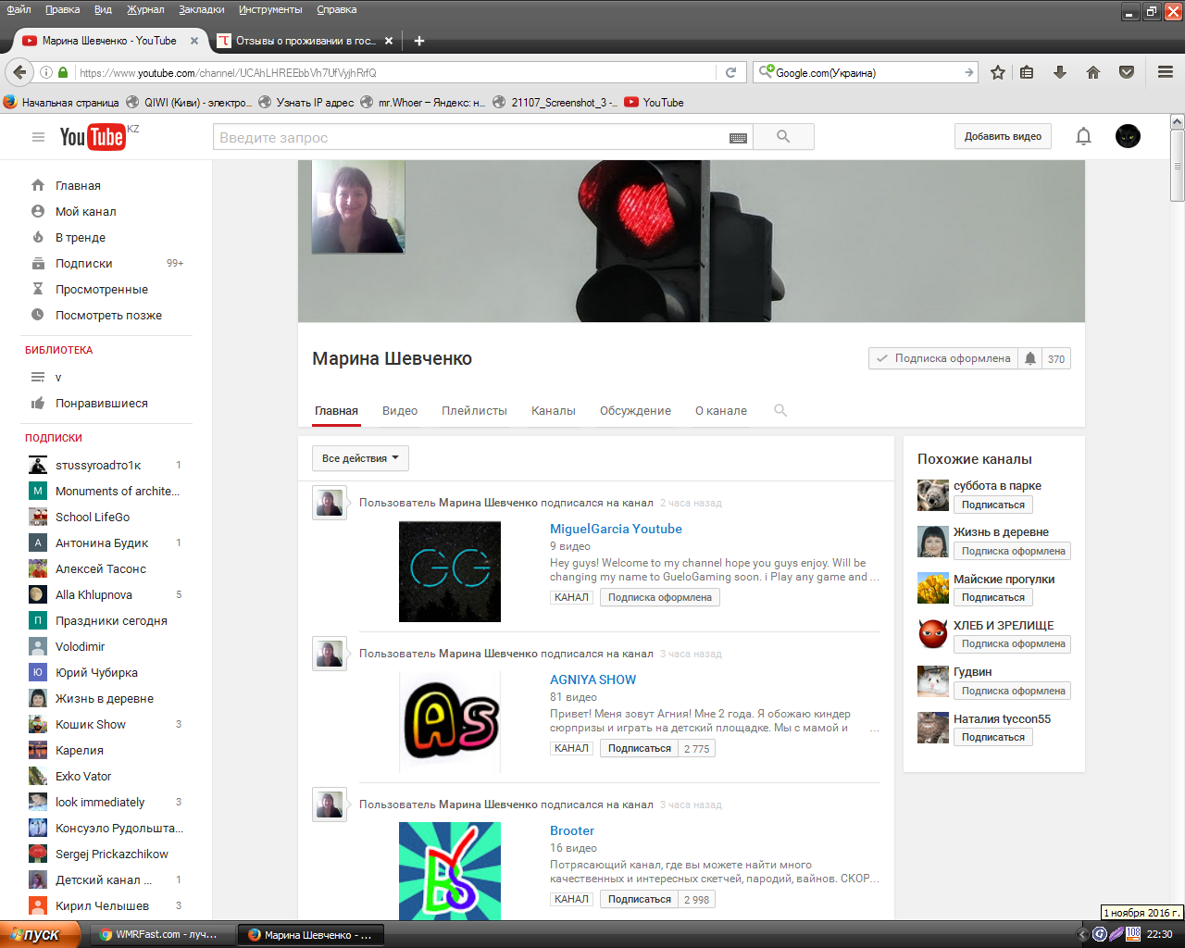Switch to WMRFast.com taskbar window

pos(163,934)
